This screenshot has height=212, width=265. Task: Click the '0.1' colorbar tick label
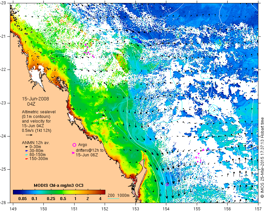tap(34, 198)
